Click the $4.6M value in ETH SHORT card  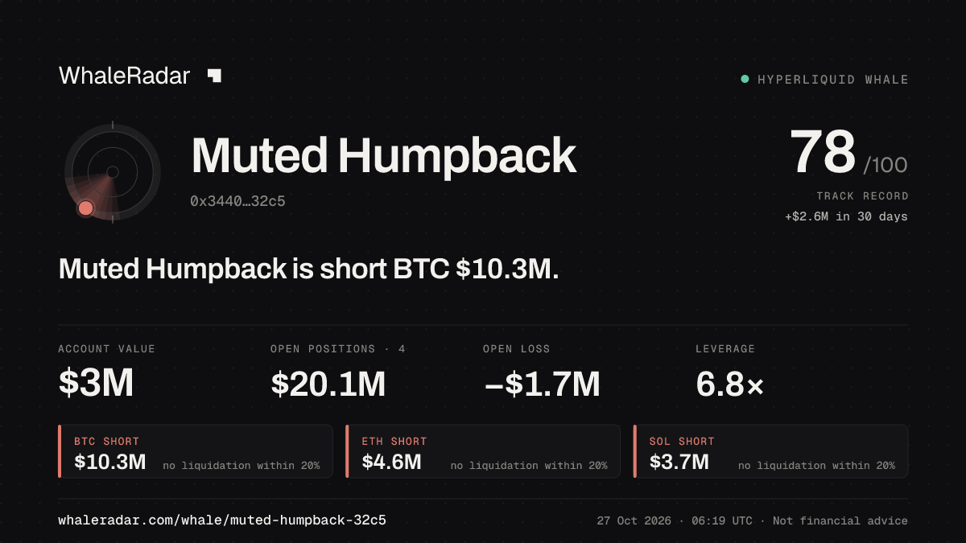(392, 462)
